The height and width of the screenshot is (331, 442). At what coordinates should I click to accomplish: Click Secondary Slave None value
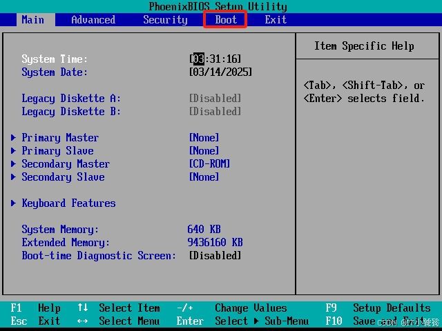[204, 177]
